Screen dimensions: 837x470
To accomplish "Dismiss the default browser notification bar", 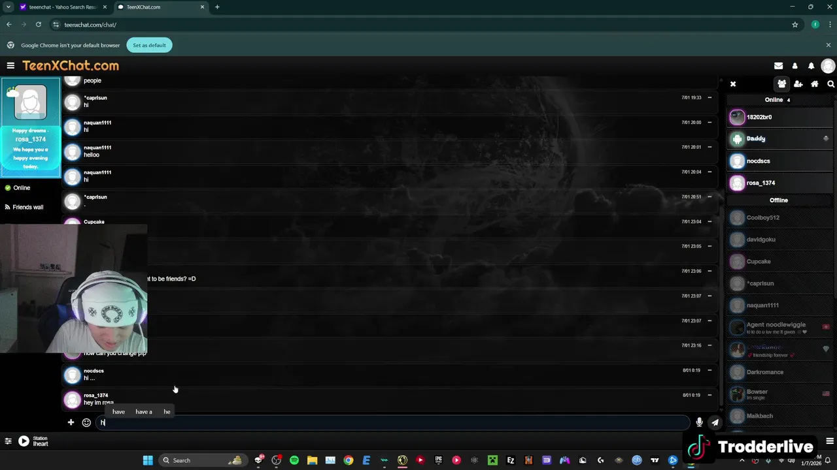I will point(828,45).
